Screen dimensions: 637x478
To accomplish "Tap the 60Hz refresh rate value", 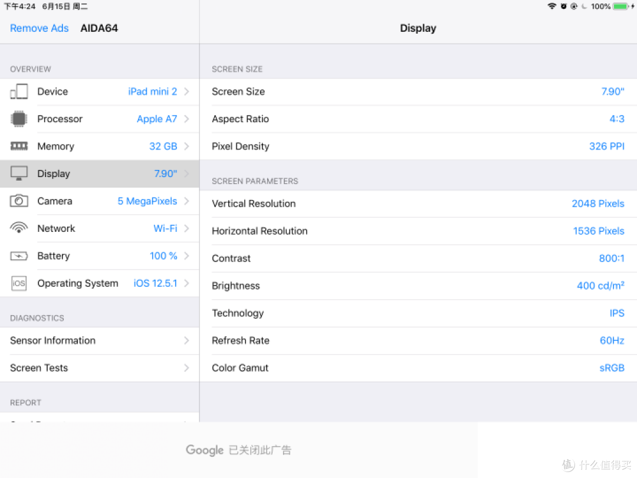I will [x=612, y=341].
